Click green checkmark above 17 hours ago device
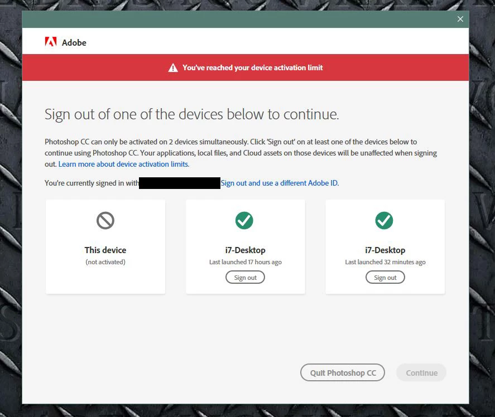 pyautogui.click(x=244, y=220)
